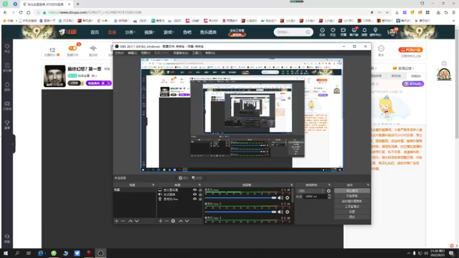
Task: Mute the first mixer channel speaker
Action: 281,198
